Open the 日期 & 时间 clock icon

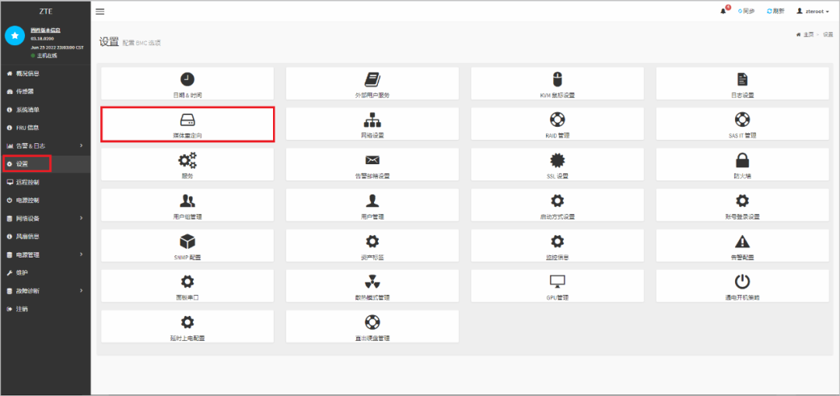point(187,79)
